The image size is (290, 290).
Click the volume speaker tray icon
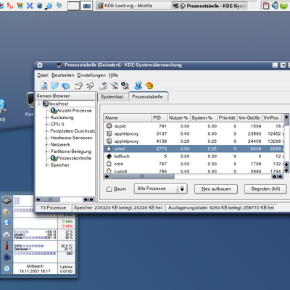click(275, 6)
